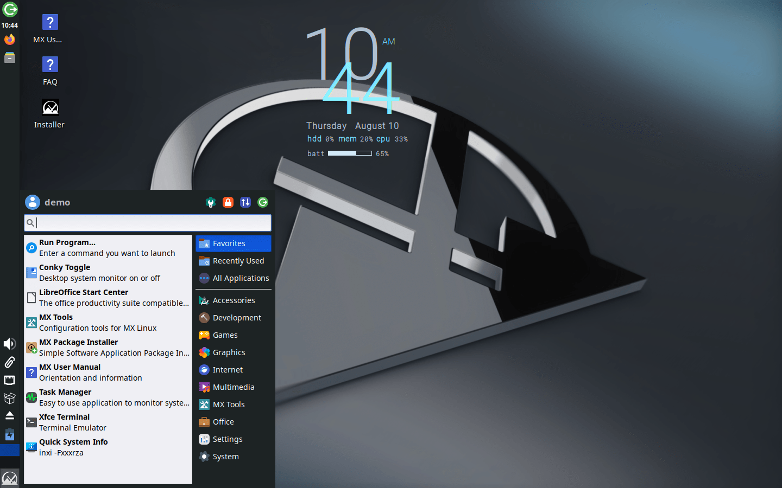Open the Settings category
This screenshot has height=488, width=782.
point(234,439)
